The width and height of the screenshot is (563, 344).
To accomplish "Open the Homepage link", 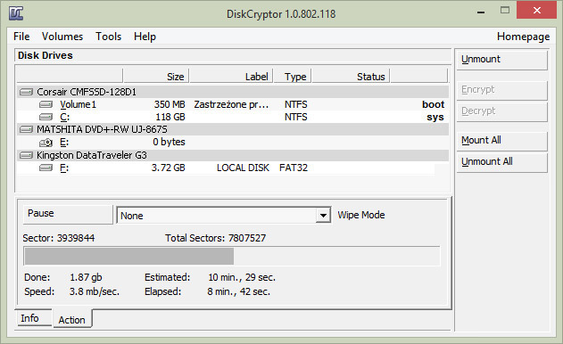I will (x=523, y=37).
